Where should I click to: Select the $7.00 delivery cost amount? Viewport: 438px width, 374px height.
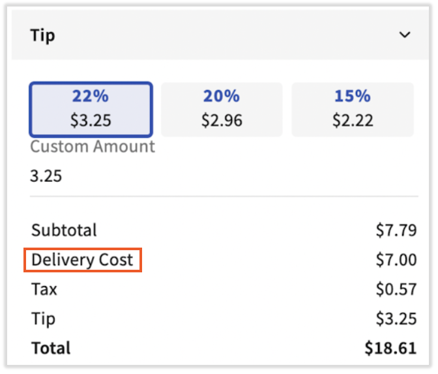pos(396,260)
